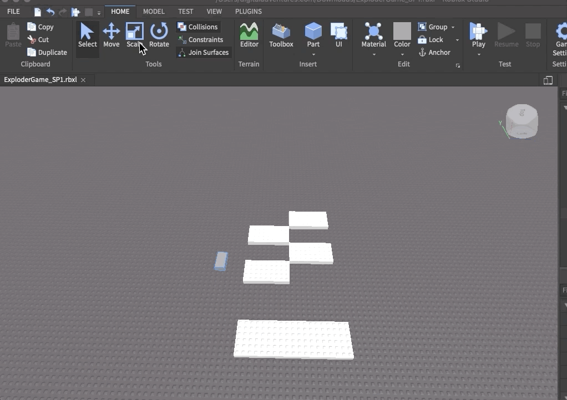Anchor the selected part
This screenshot has width=567, height=400.
pos(434,52)
